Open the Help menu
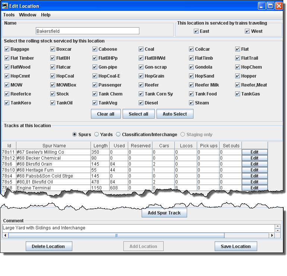This screenshot has width=287, height=276. (x=46, y=15)
